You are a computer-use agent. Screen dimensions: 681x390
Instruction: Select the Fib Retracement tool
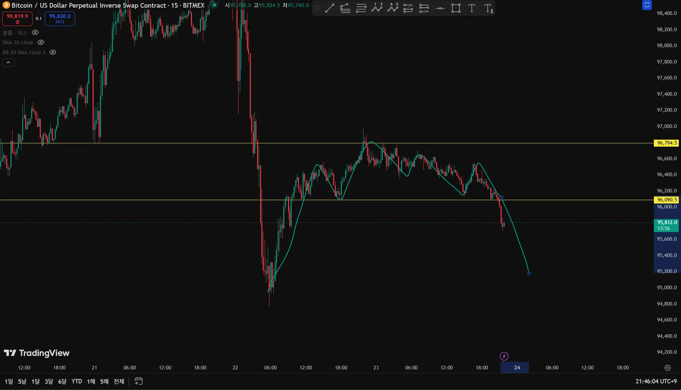coord(361,8)
